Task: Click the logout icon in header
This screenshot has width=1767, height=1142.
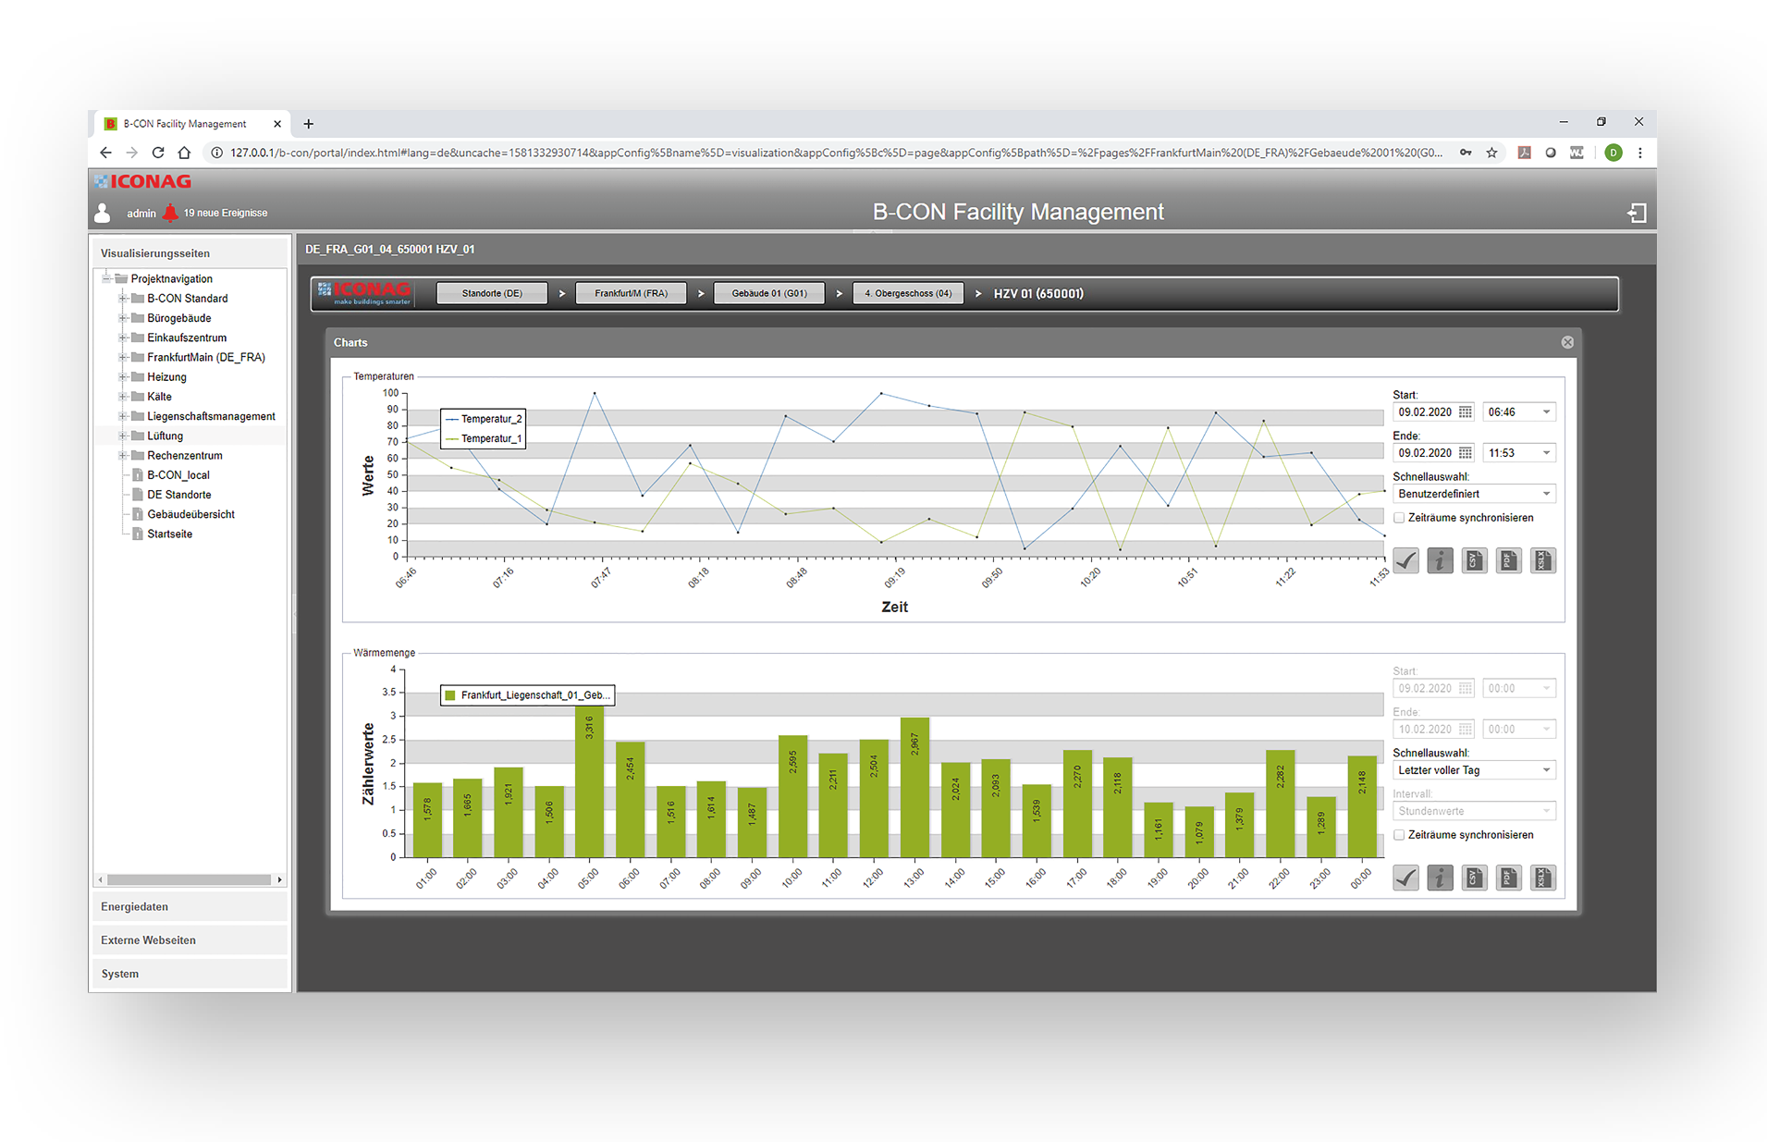Action: (x=1637, y=214)
